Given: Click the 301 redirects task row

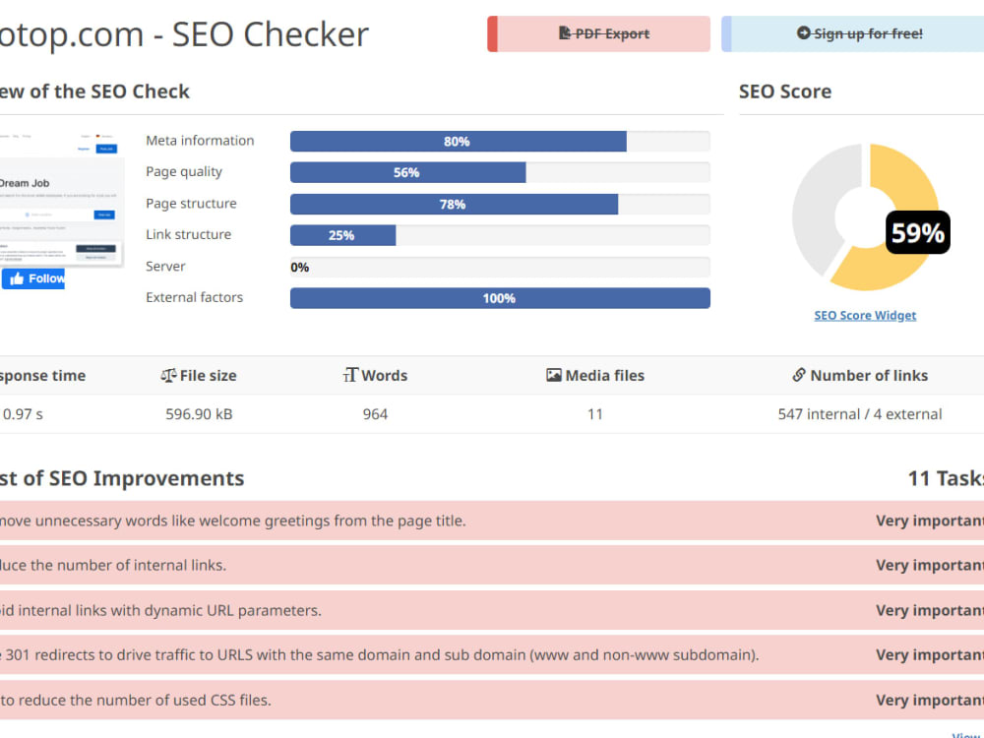Looking at the screenshot, I should coord(492,655).
